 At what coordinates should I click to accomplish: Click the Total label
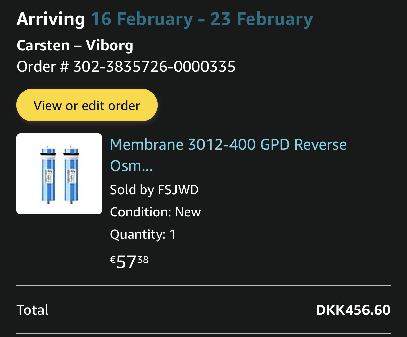click(x=33, y=310)
